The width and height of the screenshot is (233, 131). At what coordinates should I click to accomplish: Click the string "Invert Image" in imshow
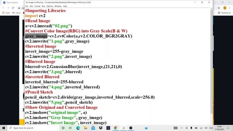pos(63,123)
